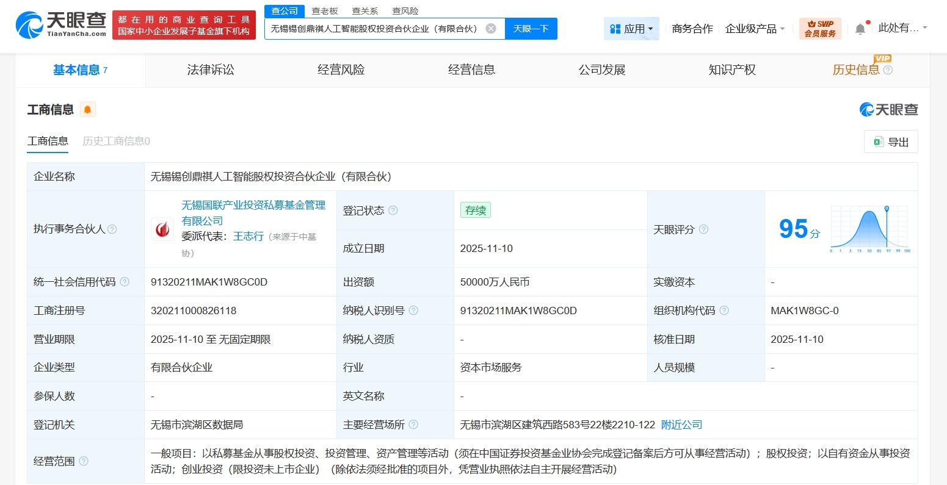Open the 法律诉讼 section
The image size is (947, 485).
(x=211, y=70)
